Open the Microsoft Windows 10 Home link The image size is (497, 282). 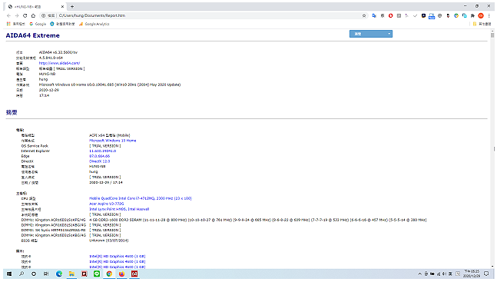click(112, 141)
